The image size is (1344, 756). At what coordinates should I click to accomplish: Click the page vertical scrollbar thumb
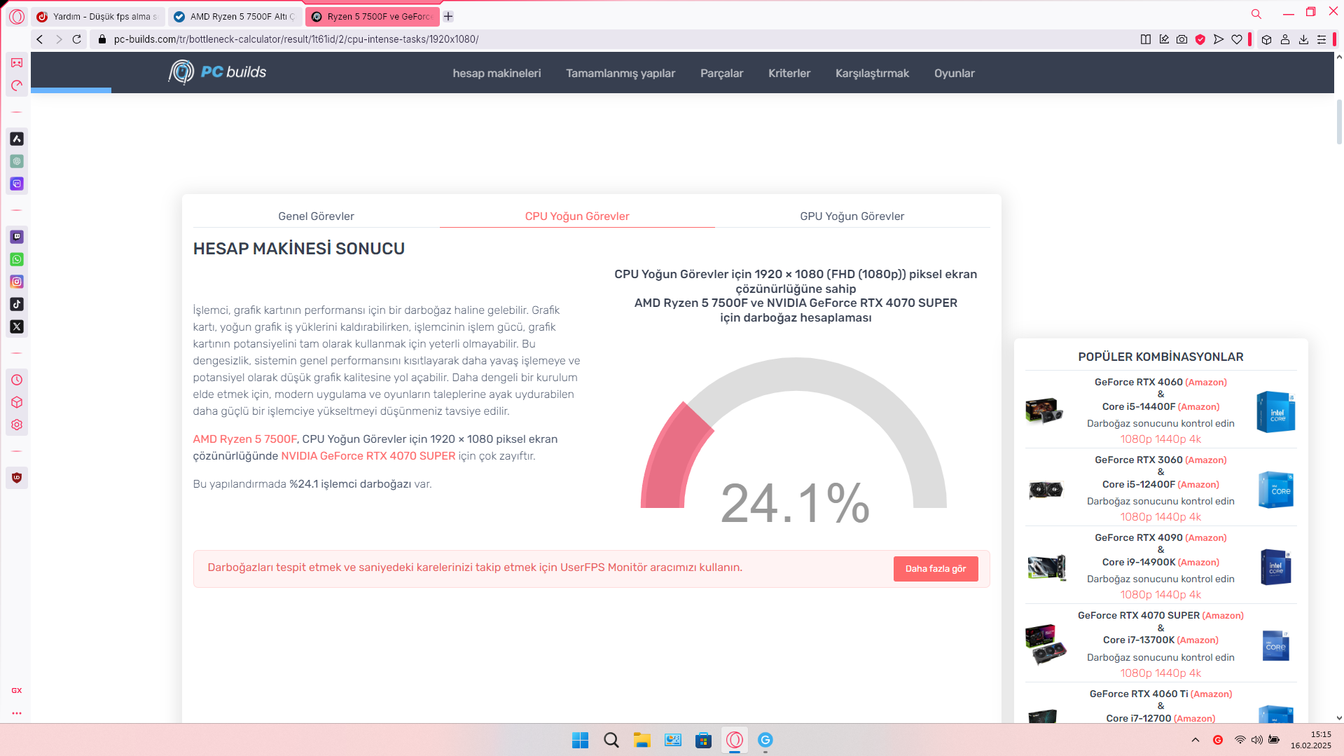(1339, 121)
